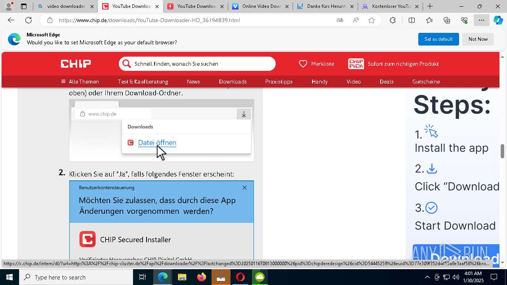Launch Opera from taskbar
Viewport: 507px width, 285px height.
pyautogui.click(x=240, y=277)
